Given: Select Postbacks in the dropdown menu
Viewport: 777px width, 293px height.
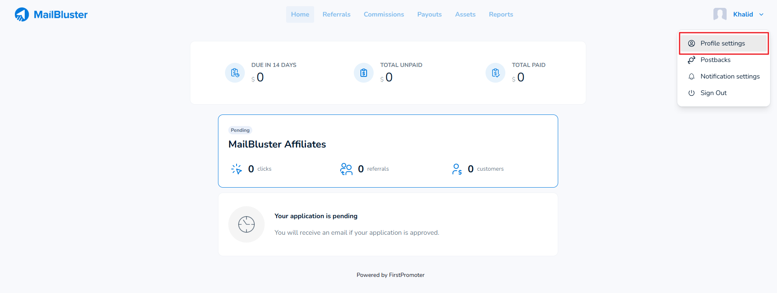Looking at the screenshot, I should point(715,60).
